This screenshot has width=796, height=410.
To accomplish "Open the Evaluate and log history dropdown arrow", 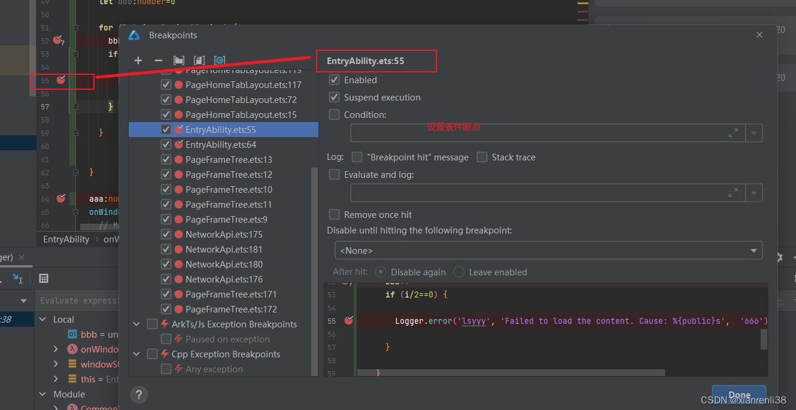I will coord(754,193).
